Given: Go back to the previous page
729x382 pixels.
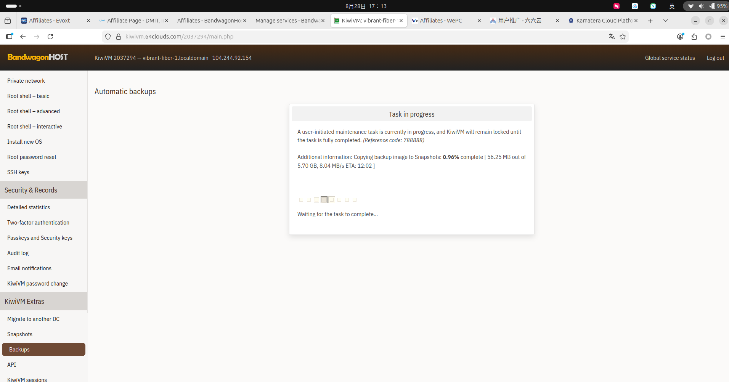Looking at the screenshot, I should coord(23,37).
